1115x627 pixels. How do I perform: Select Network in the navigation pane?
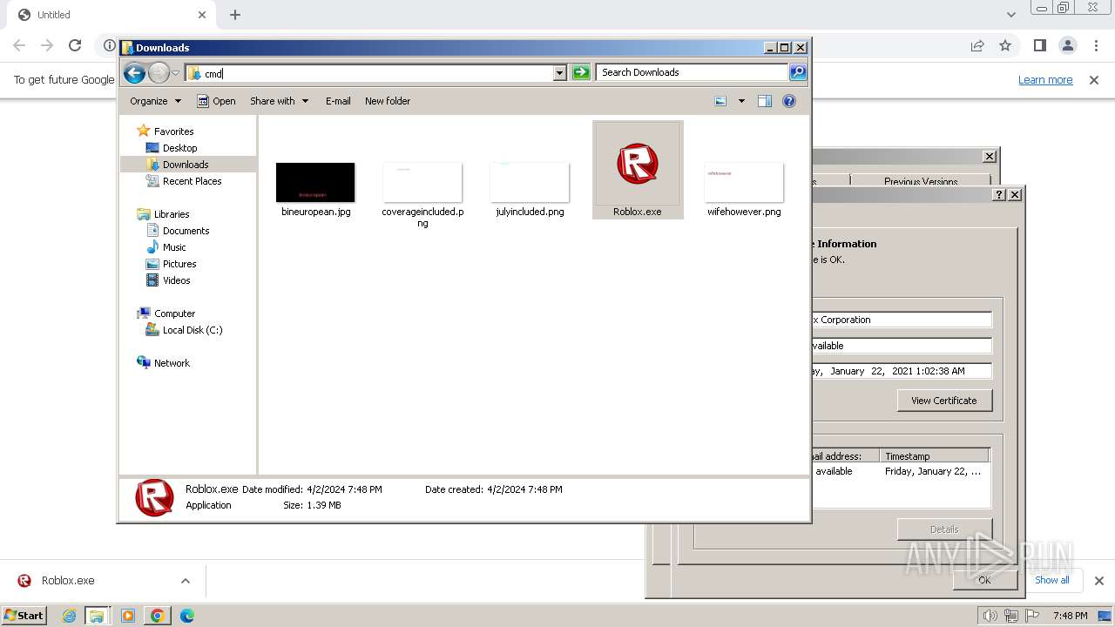(172, 363)
